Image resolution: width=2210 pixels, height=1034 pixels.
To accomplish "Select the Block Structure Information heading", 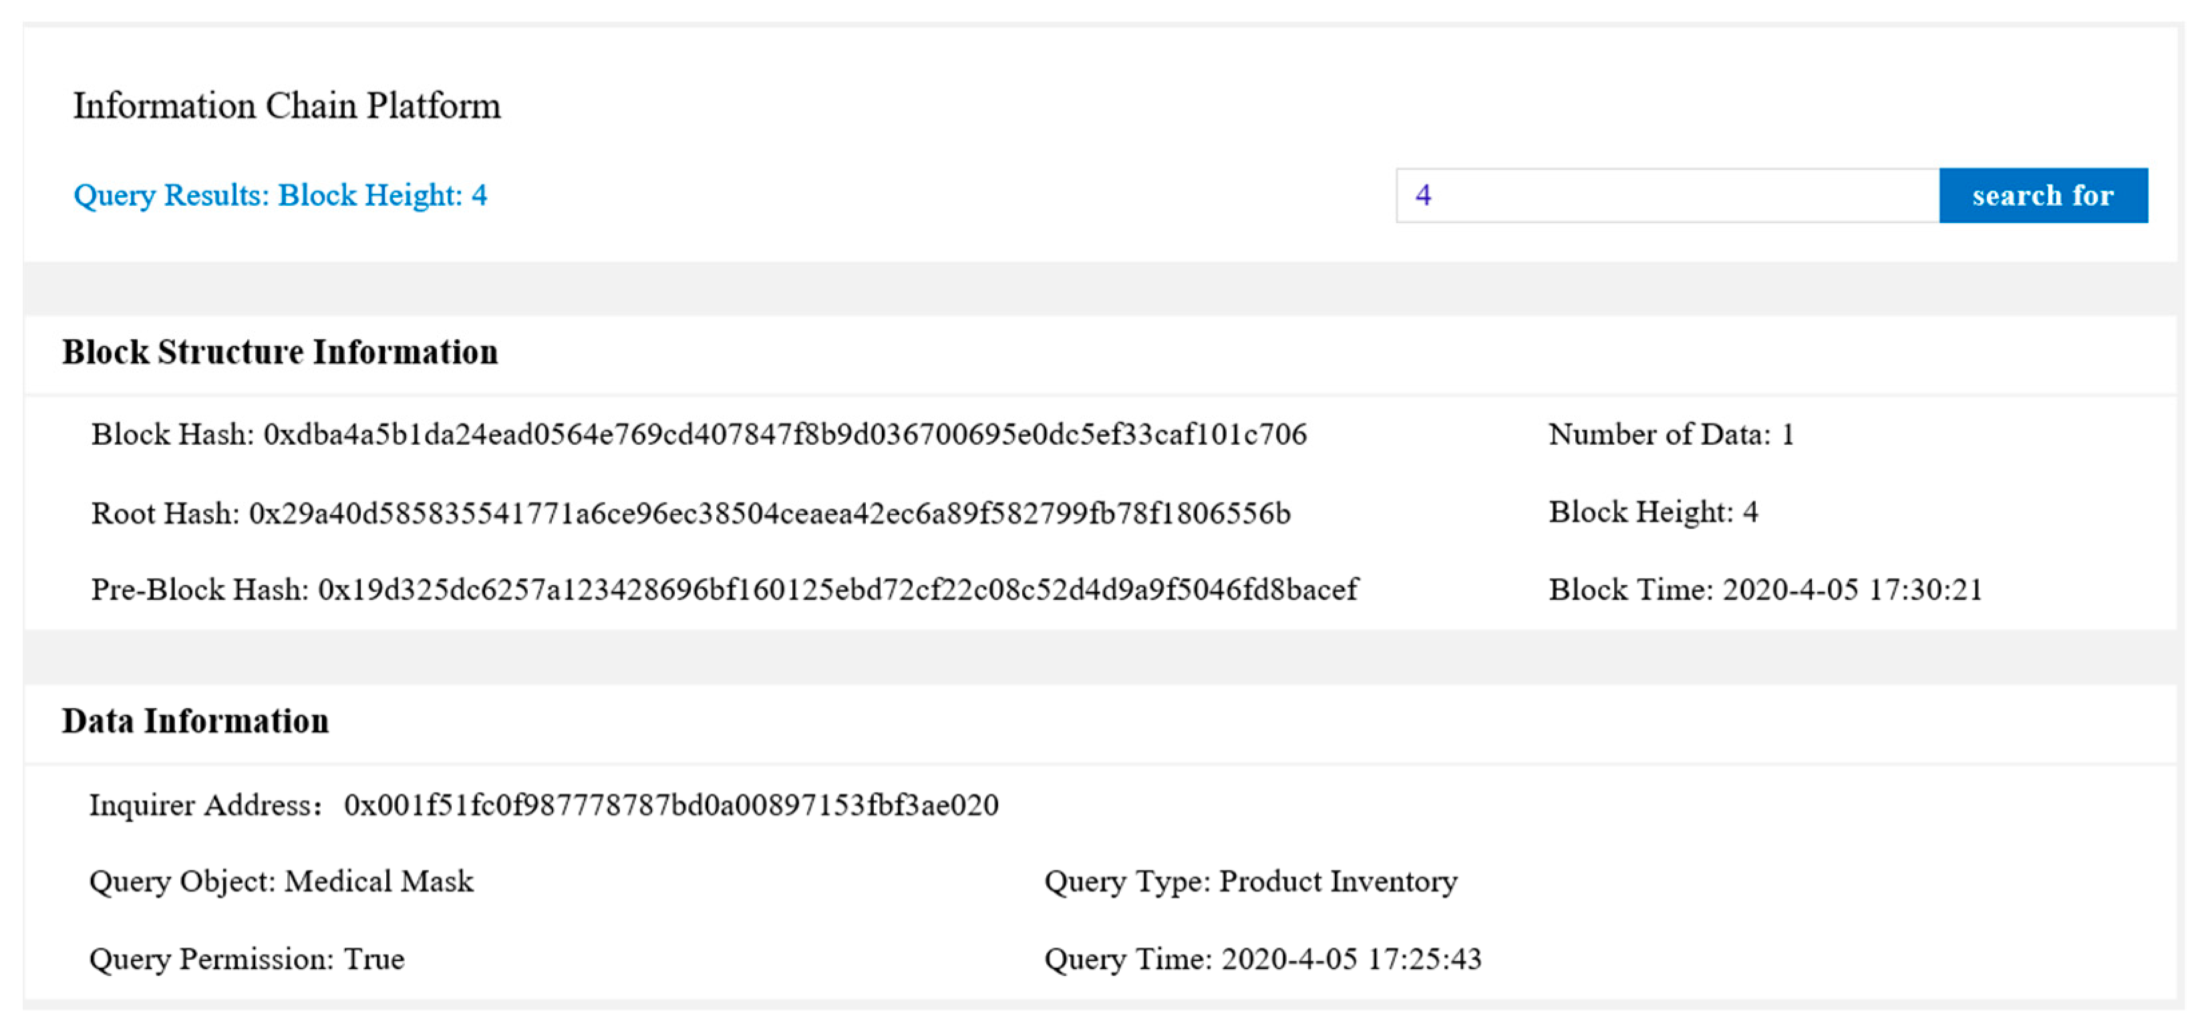I will coord(280,352).
